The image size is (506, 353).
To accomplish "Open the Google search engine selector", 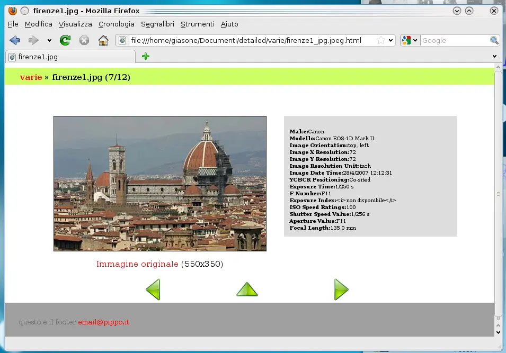I will 410,40.
